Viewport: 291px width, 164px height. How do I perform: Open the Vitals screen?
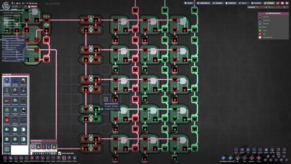point(189,3)
